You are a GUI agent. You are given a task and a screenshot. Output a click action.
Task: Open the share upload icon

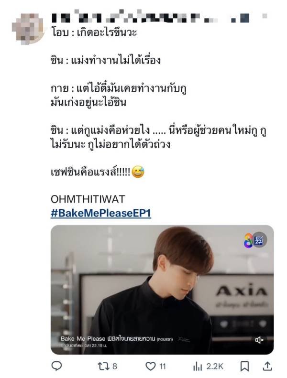pos(267,366)
